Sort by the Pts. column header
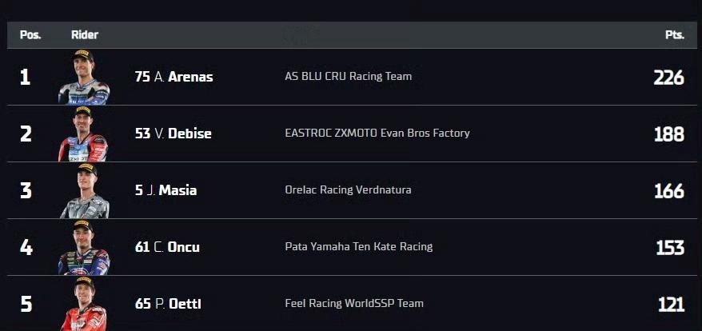 pos(675,35)
